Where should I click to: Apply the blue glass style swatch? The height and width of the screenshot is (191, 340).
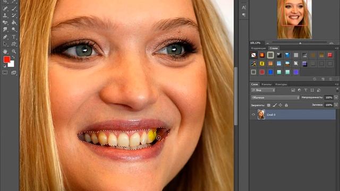287,55
